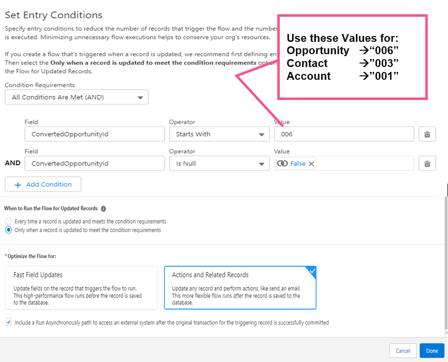
Task: Choose the Actions and Related Records card
Action: point(240,288)
